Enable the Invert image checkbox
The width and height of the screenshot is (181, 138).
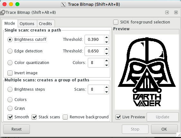point(10,73)
